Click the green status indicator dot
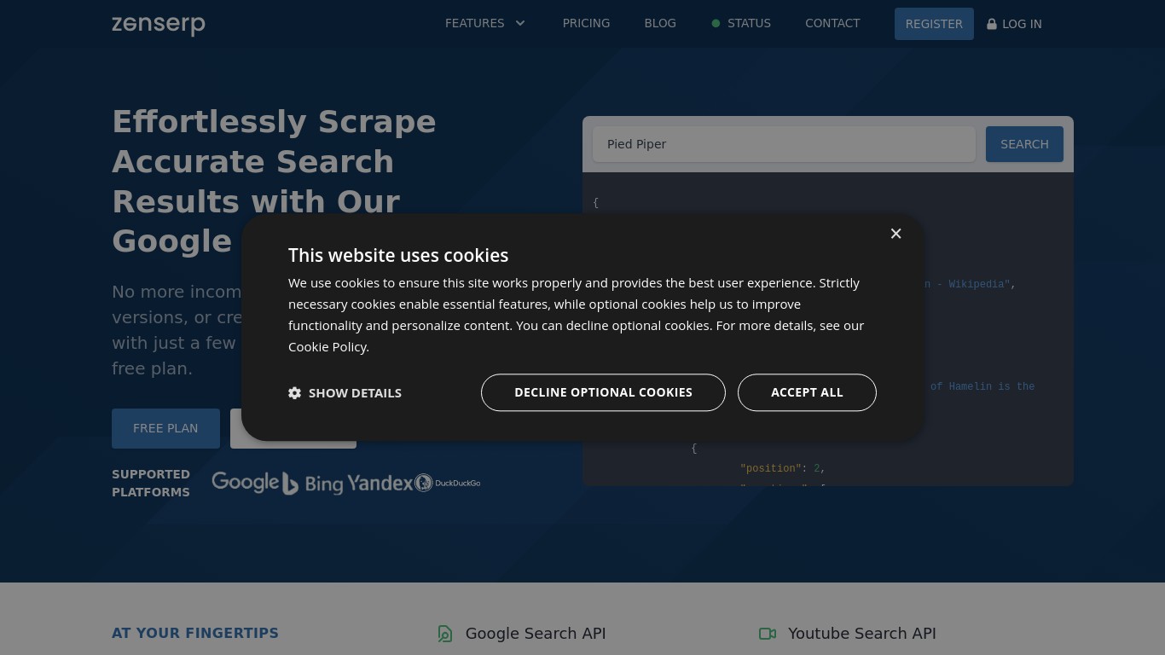 (x=716, y=24)
